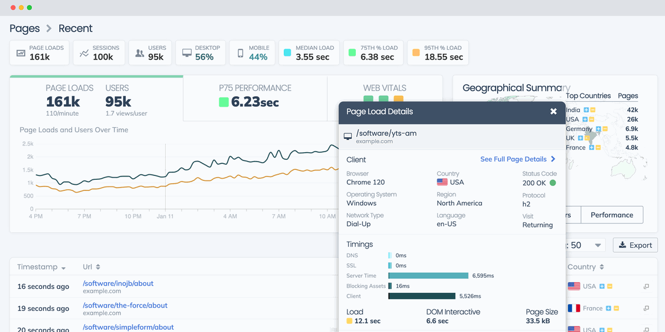Viewport: 665px width, 332px height.
Task: Click the Desktop monitor icon
Action: (x=187, y=53)
